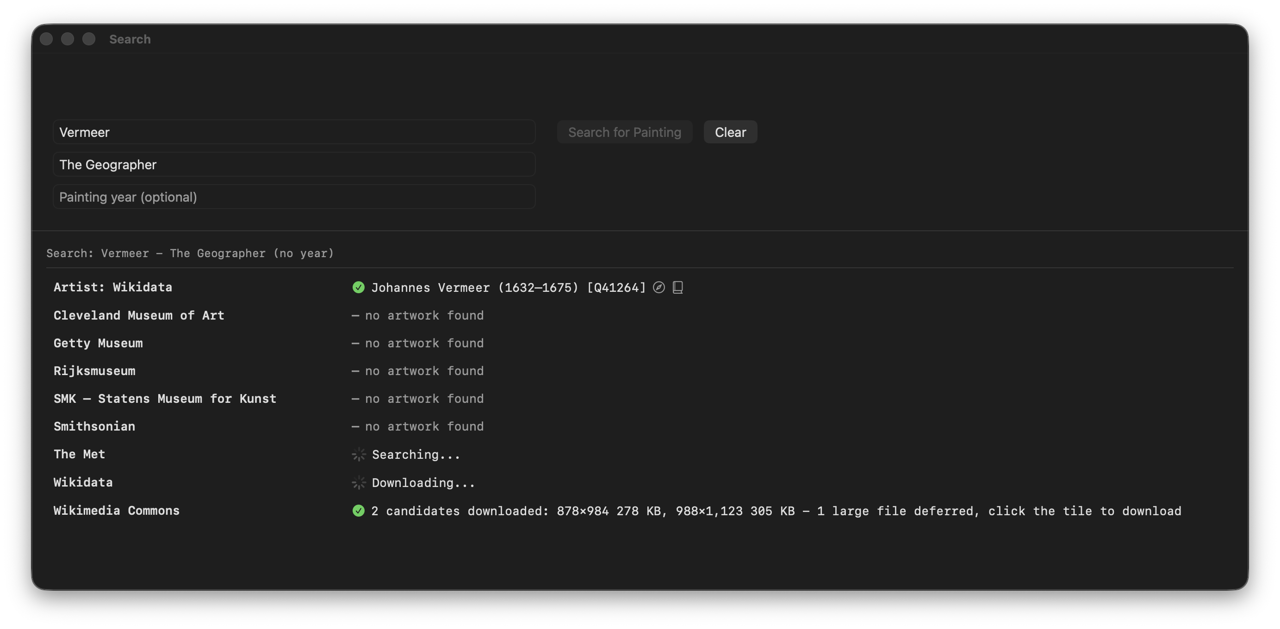This screenshot has height=629, width=1280.
Task: Click the Search window title
Action: tap(130, 39)
